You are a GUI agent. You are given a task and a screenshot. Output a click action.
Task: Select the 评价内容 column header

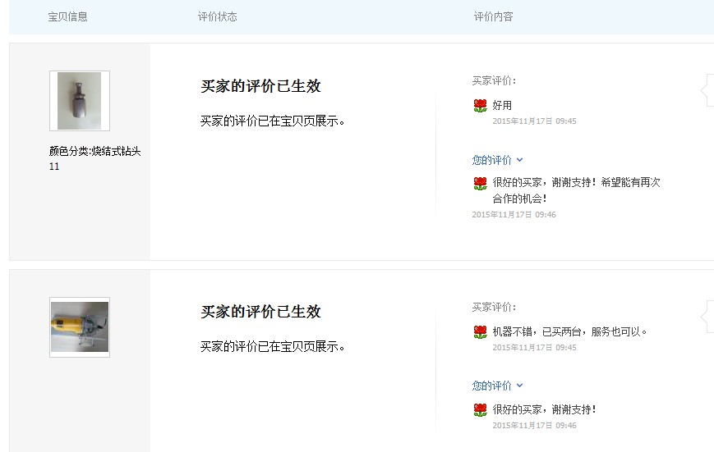[x=493, y=16]
